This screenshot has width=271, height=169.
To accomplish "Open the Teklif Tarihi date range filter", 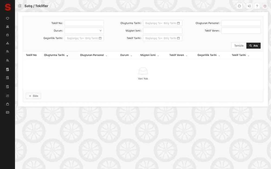I will 162,38.
